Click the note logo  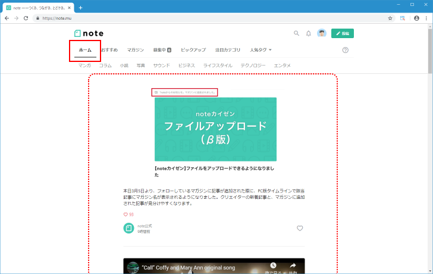(x=89, y=33)
